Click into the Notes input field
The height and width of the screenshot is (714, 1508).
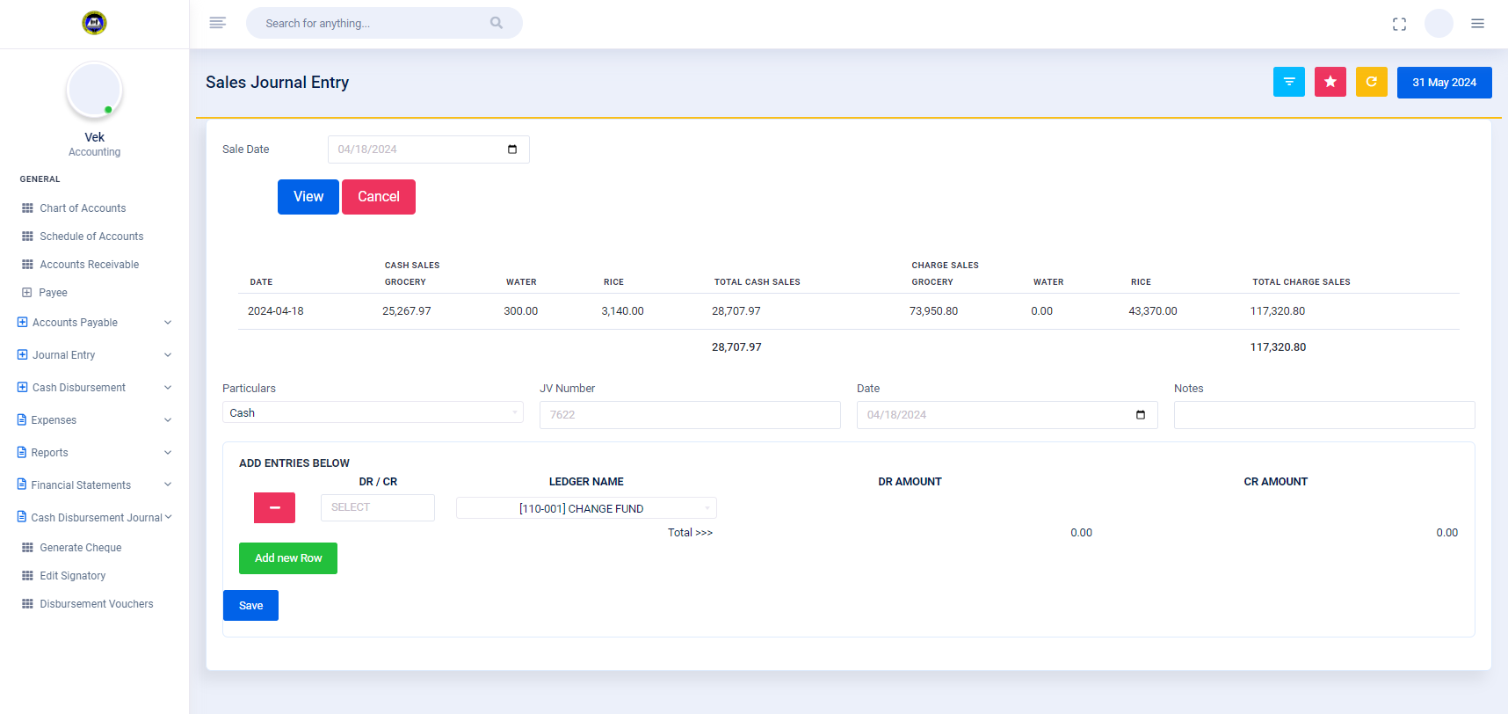(1323, 415)
